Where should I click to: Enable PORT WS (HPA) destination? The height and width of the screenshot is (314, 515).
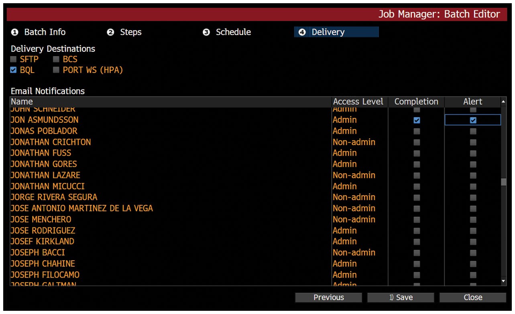57,70
